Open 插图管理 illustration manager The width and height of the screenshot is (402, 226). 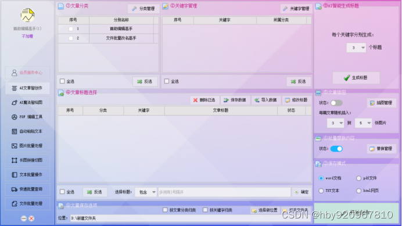tap(381, 103)
